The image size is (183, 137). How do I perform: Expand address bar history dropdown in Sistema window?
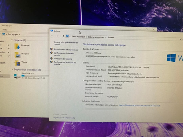[180, 39]
